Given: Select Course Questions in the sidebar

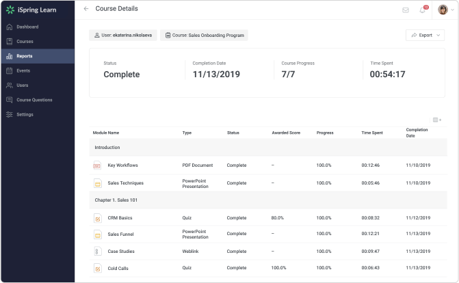Looking at the screenshot, I should point(38,100).
